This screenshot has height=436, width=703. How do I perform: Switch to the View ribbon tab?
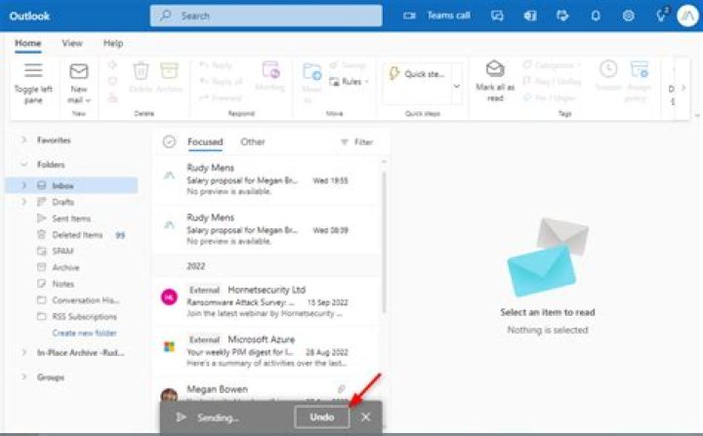coord(72,43)
